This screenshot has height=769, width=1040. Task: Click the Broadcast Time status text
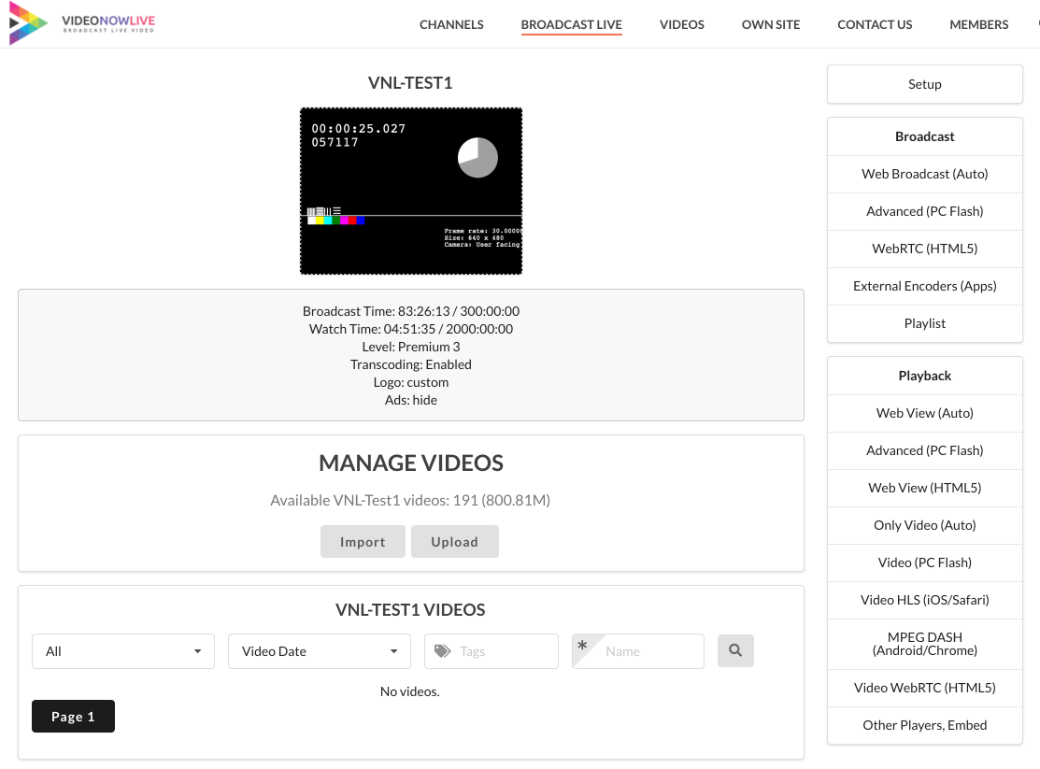(411, 311)
